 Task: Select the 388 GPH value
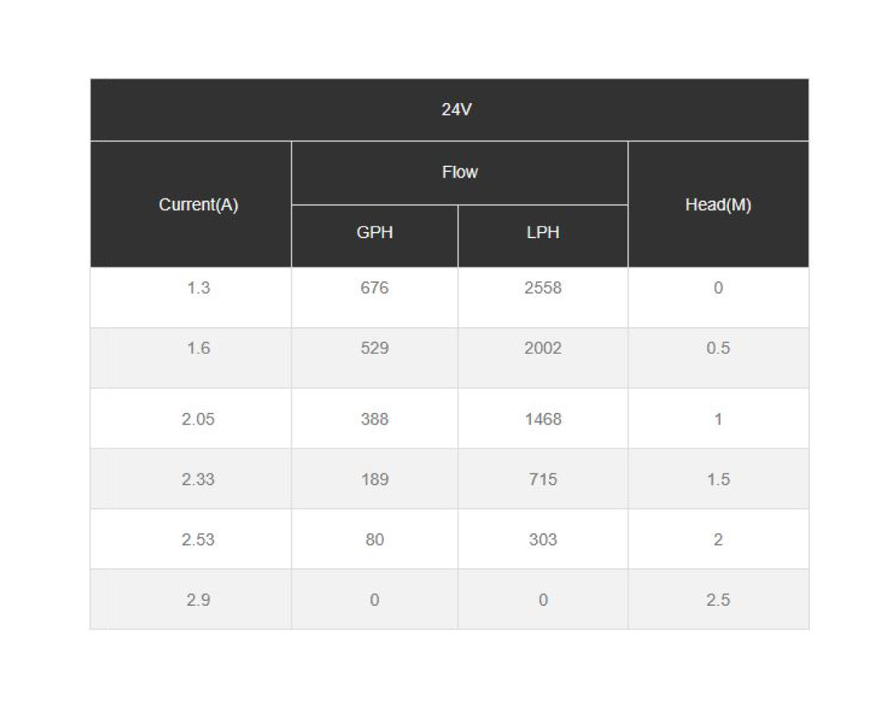click(x=375, y=418)
